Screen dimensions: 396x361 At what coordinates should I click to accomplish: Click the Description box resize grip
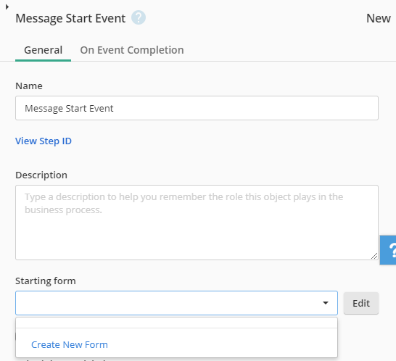(374, 256)
